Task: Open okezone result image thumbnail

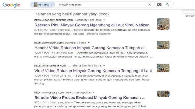Action: 163,24
